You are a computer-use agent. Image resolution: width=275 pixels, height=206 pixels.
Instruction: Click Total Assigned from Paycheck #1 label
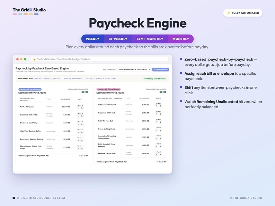34,156
